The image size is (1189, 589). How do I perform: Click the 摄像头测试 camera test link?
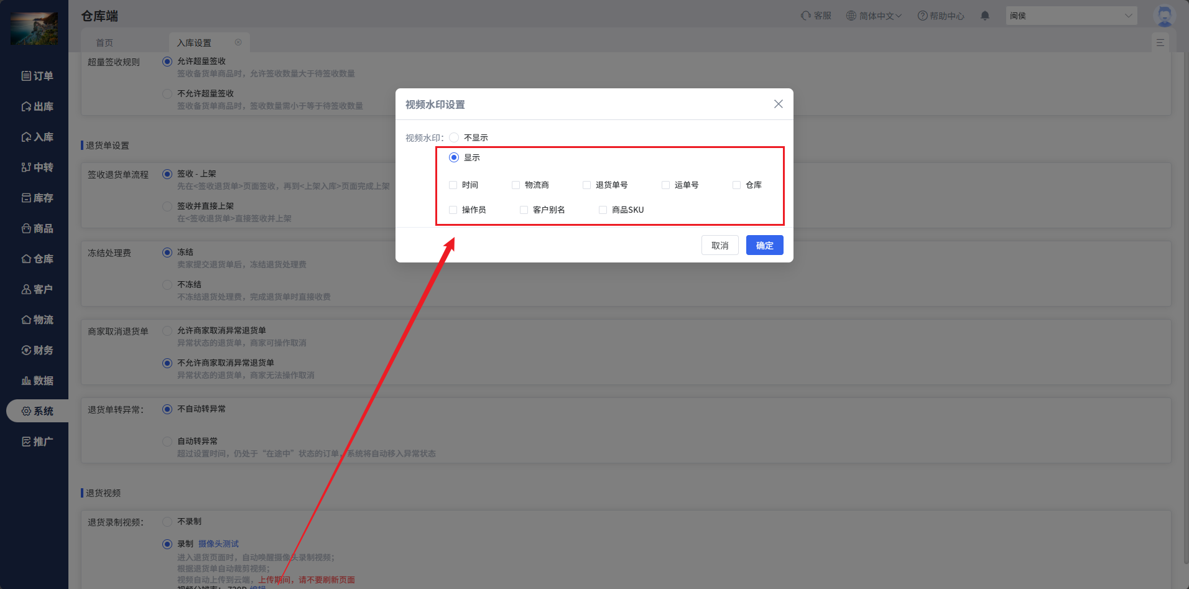(x=218, y=544)
